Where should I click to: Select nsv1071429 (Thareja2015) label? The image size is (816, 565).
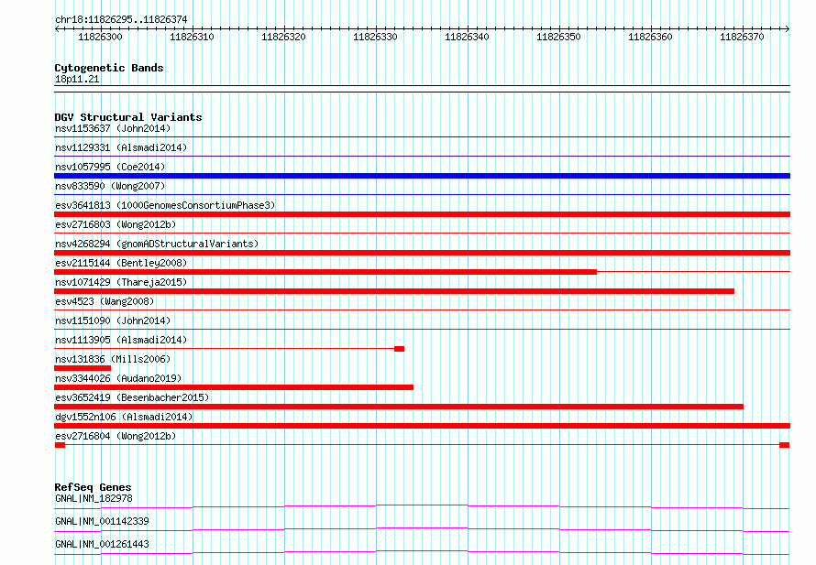tap(121, 282)
